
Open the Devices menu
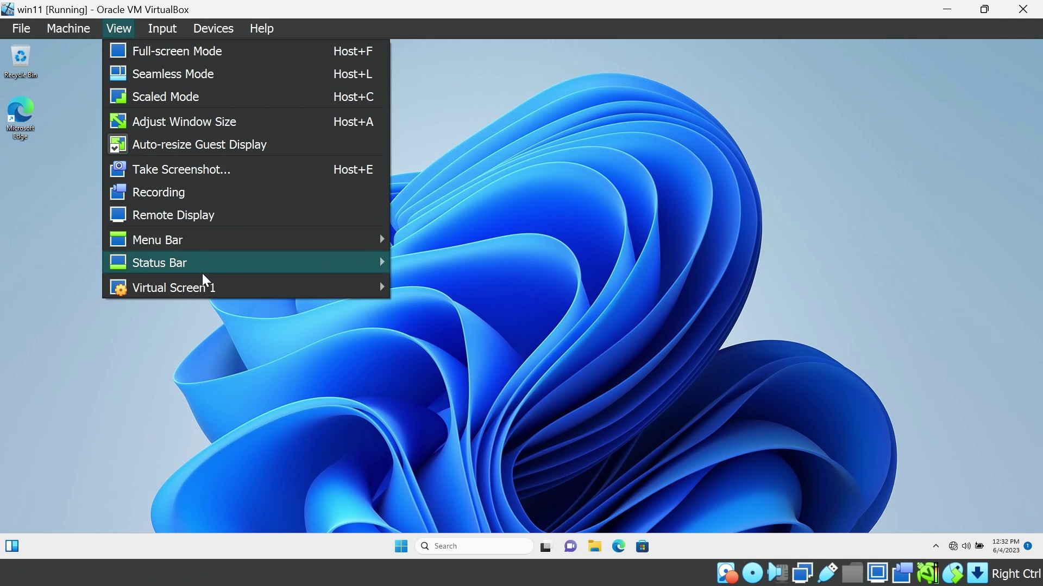point(213,28)
